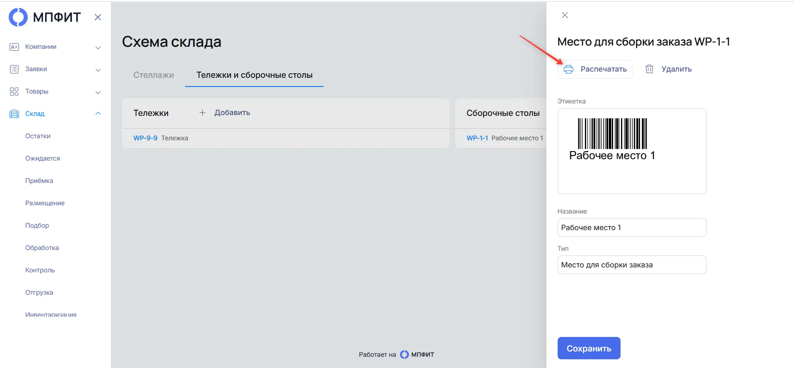This screenshot has height=368, width=794.
Task: Click the Сборочные столы heading
Action: click(503, 113)
